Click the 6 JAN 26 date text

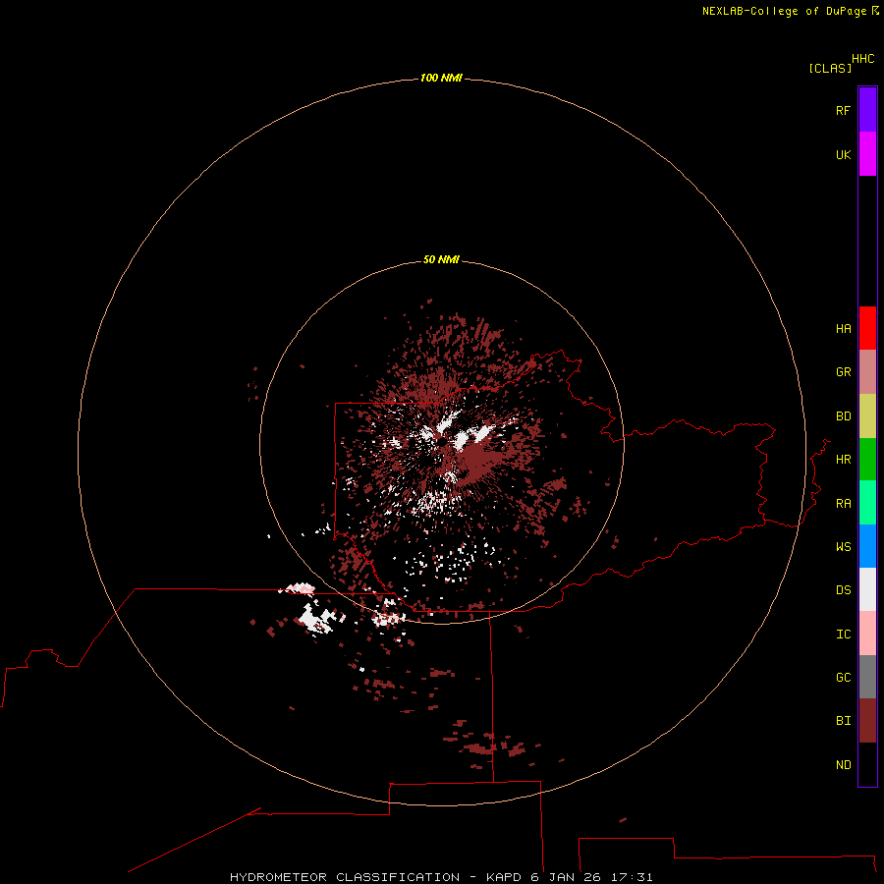click(x=566, y=877)
